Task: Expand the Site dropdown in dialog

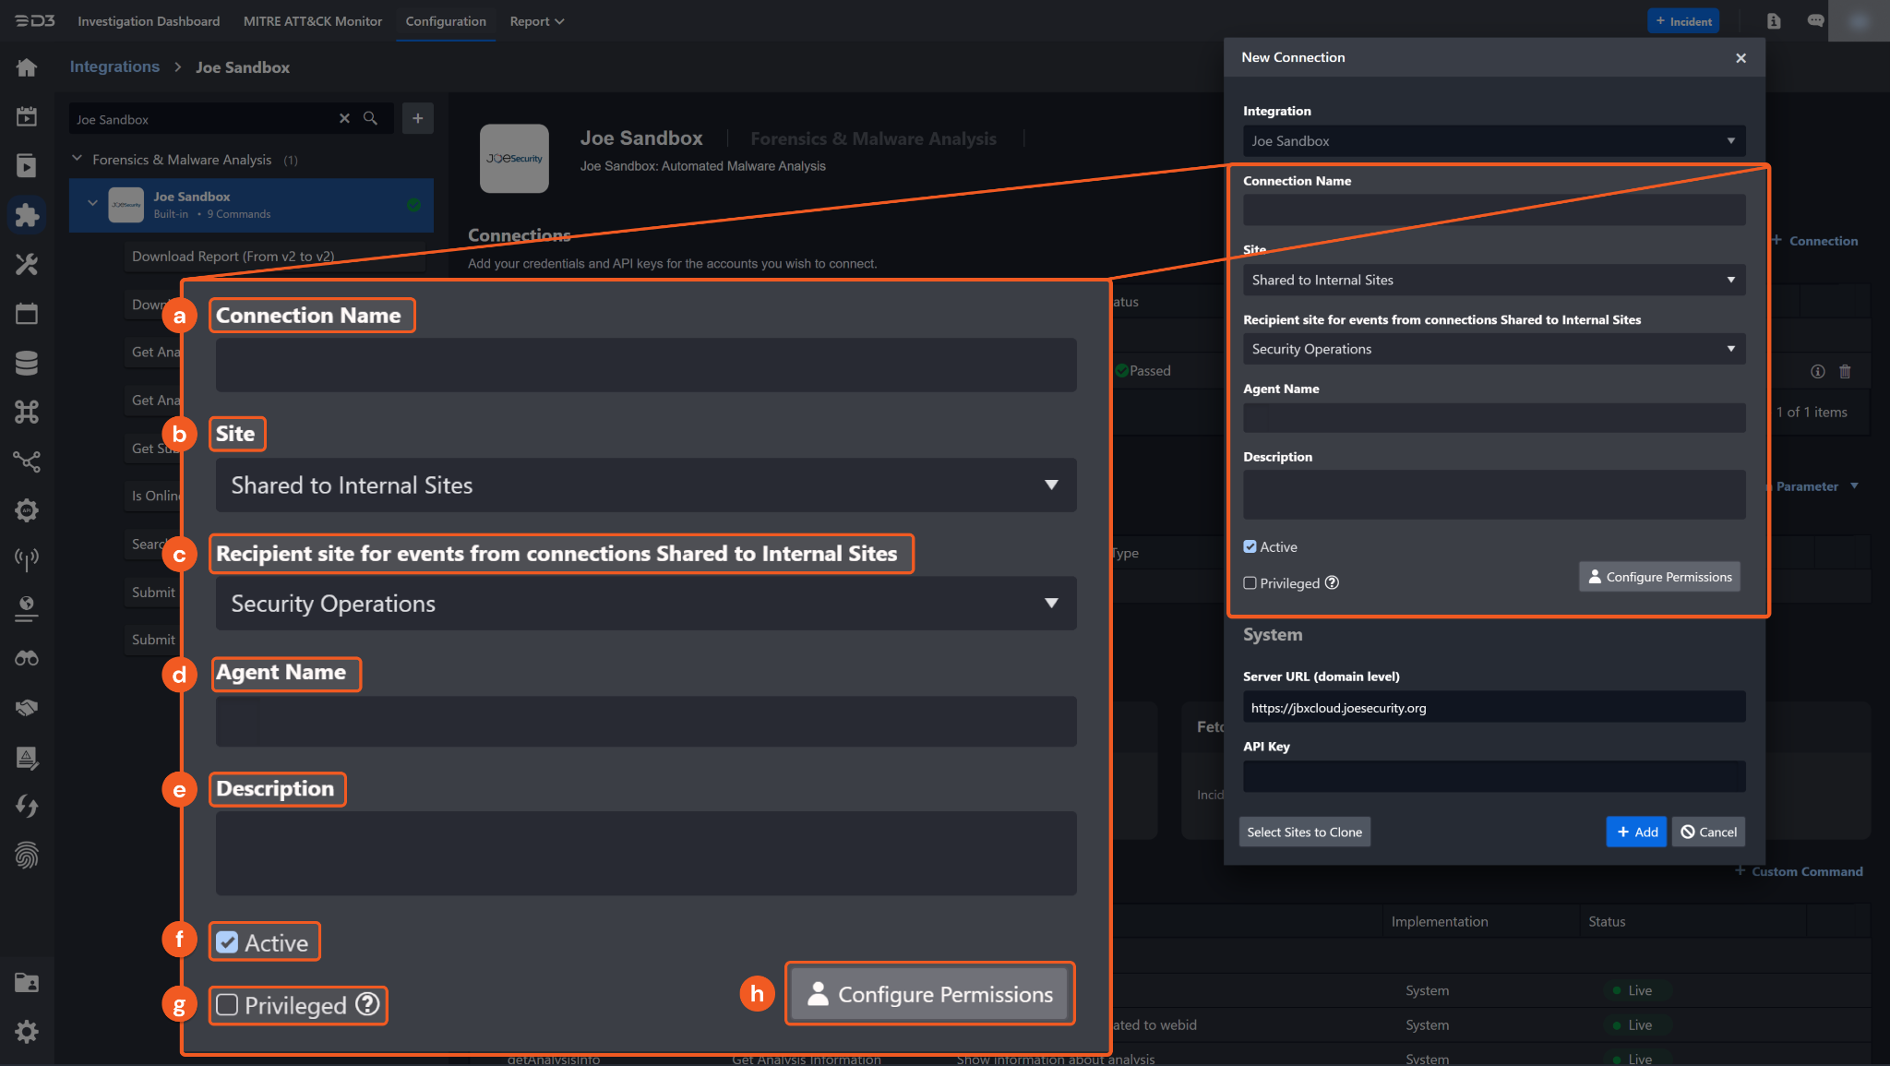Action: click(x=1493, y=280)
